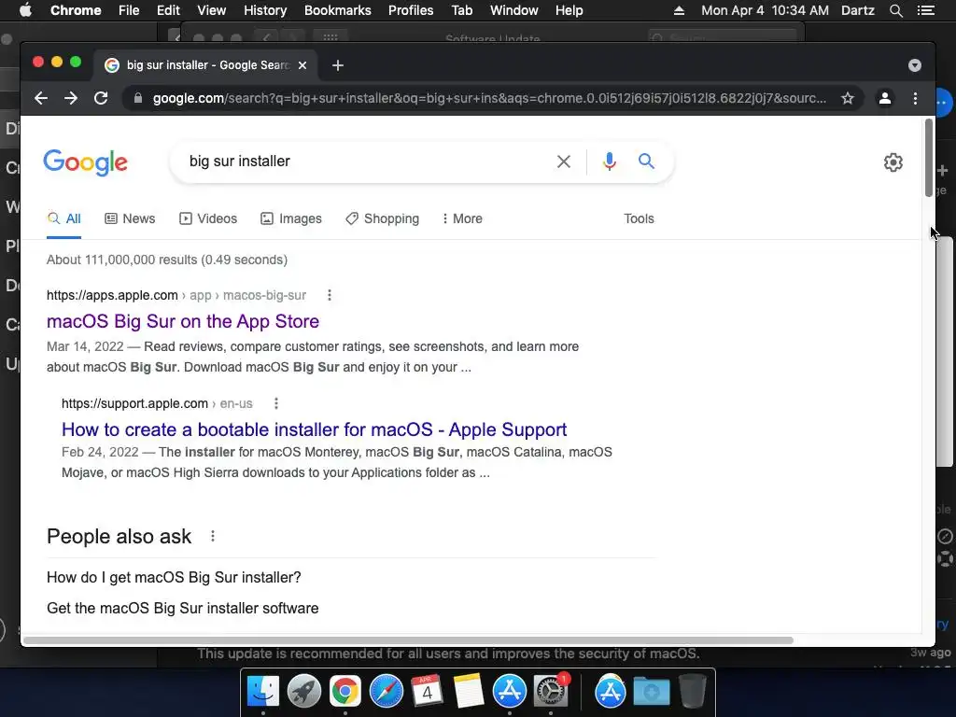Click the support.apple.com result URL

[x=157, y=403]
